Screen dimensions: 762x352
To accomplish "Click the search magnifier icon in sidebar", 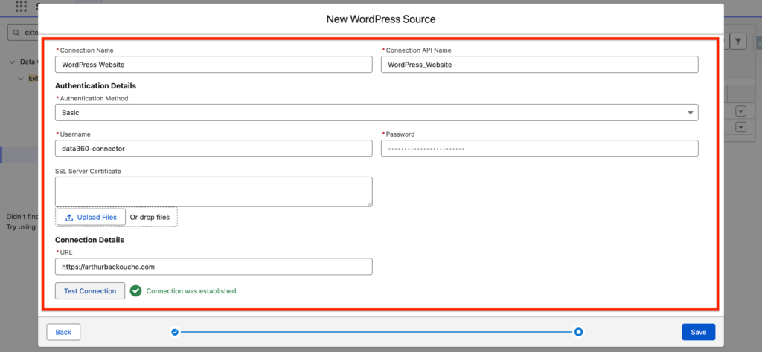I will point(16,33).
